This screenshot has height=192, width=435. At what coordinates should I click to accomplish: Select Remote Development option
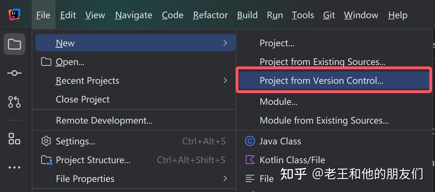coord(104,120)
